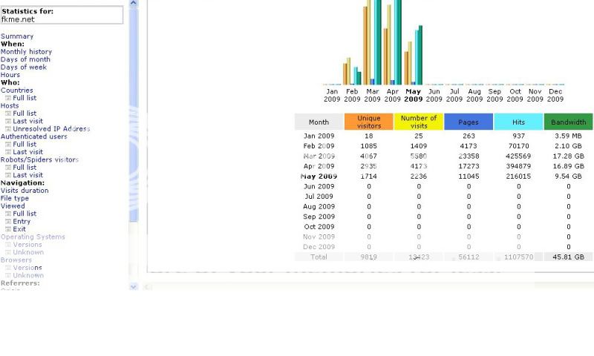Click the icon beside Countries Full list
This screenshot has width=594, height=356.
tap(8, 98)
